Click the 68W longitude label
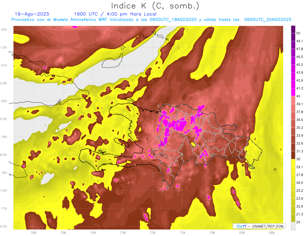 (272, 233)
